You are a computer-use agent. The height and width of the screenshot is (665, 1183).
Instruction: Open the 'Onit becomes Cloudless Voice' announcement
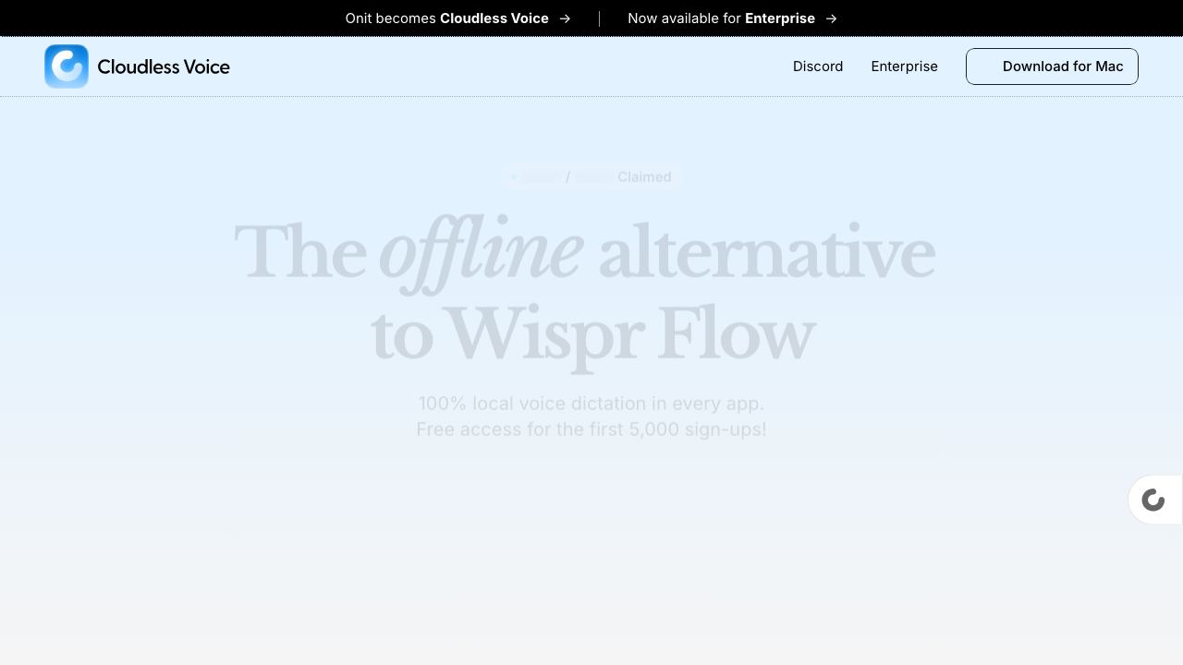457,18
